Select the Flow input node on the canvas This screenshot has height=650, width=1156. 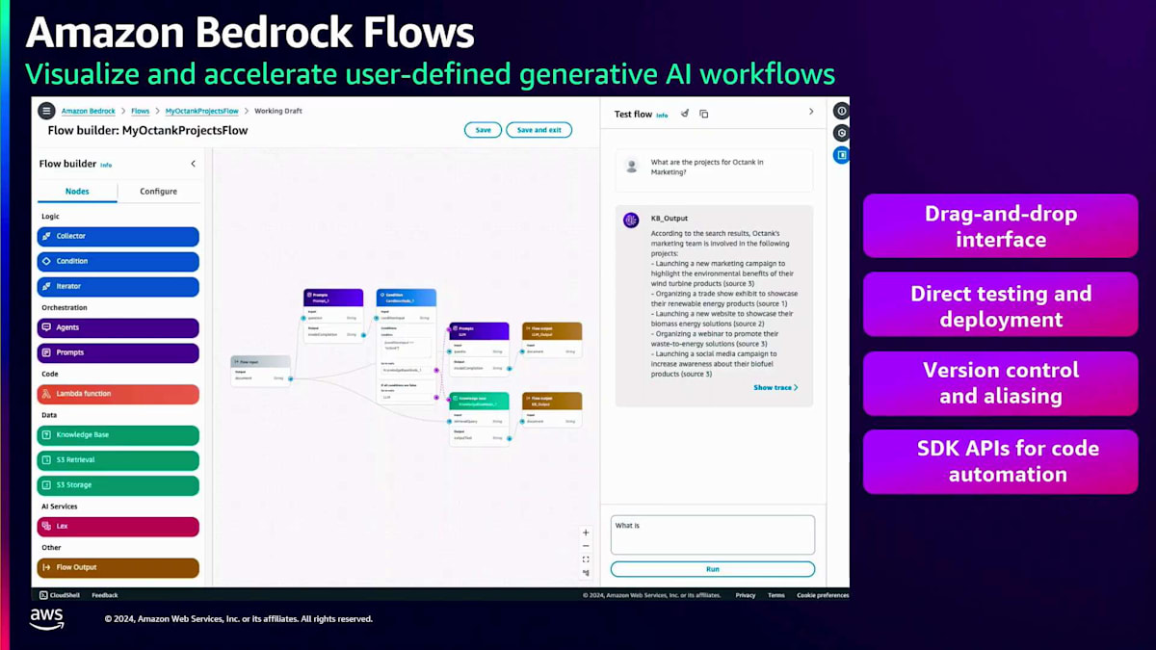click(260, 370)
